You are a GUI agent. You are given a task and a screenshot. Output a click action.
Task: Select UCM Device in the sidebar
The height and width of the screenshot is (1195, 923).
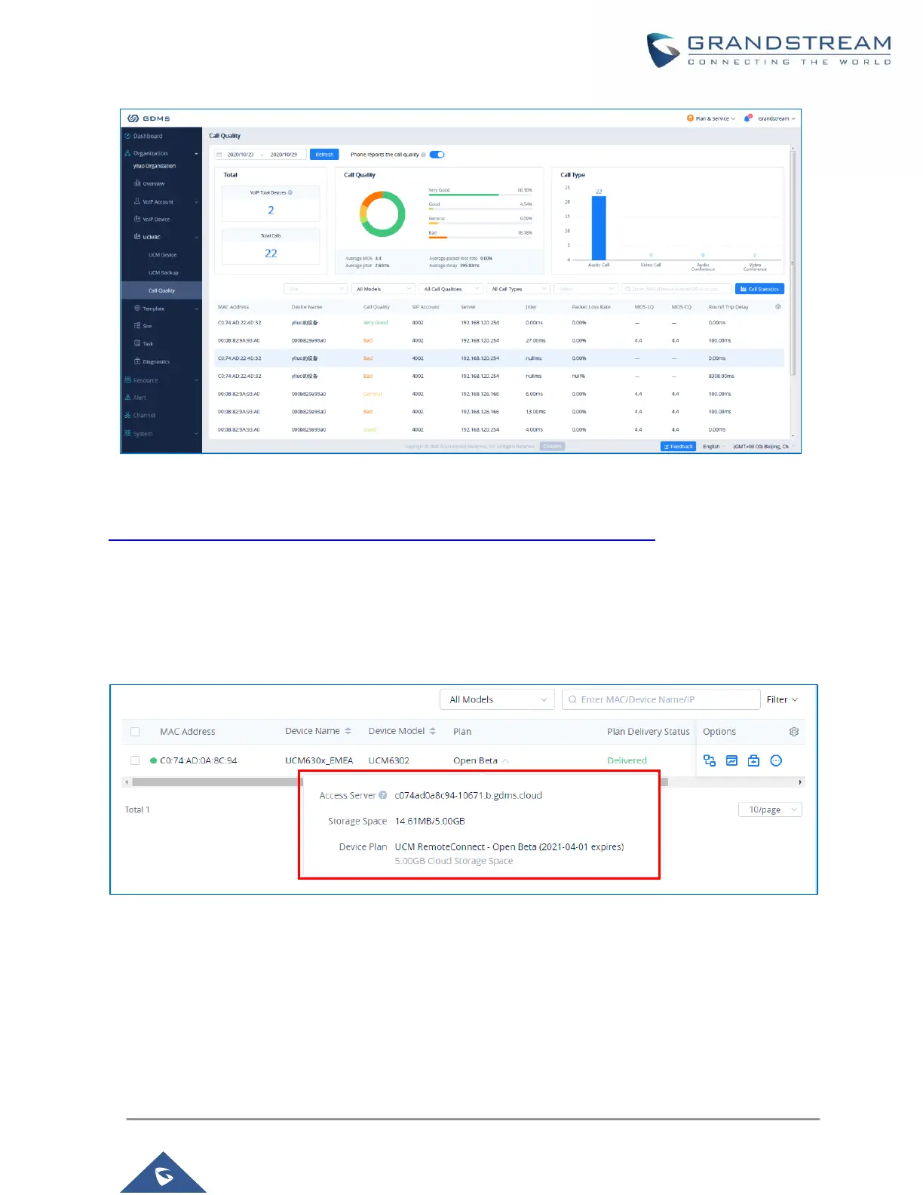pos(161,255)
